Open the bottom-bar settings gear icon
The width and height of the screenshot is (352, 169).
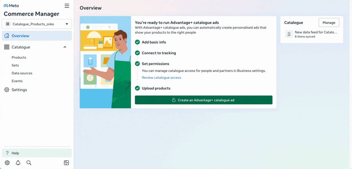(7, 163)
